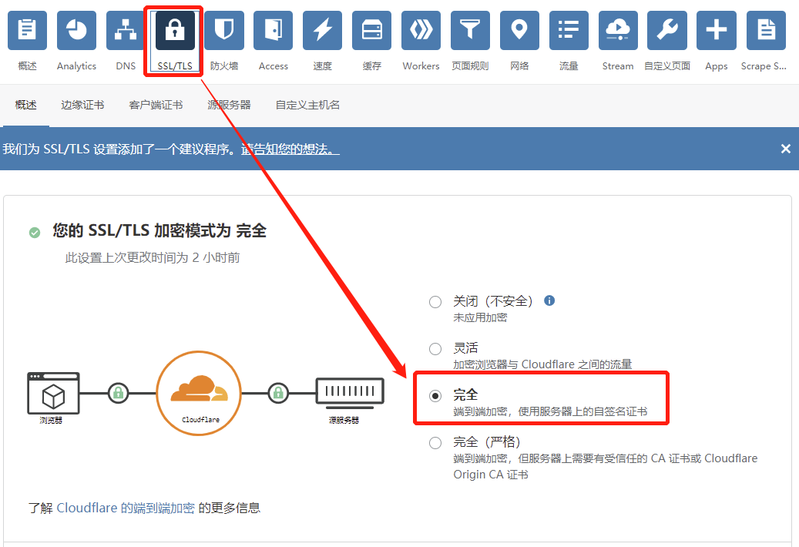Select the 灵活 encryption mode

tap(435, 348)
